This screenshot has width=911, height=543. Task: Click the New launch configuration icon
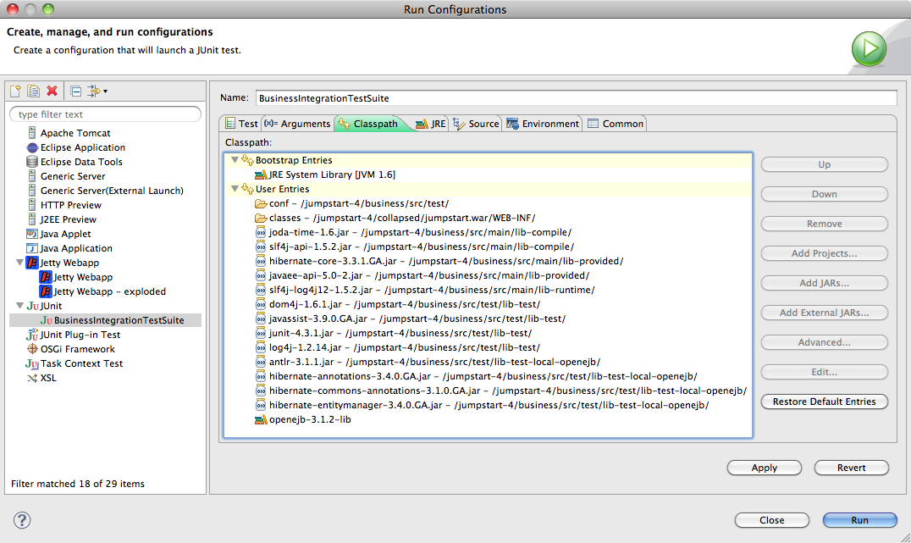coord(16,91)
